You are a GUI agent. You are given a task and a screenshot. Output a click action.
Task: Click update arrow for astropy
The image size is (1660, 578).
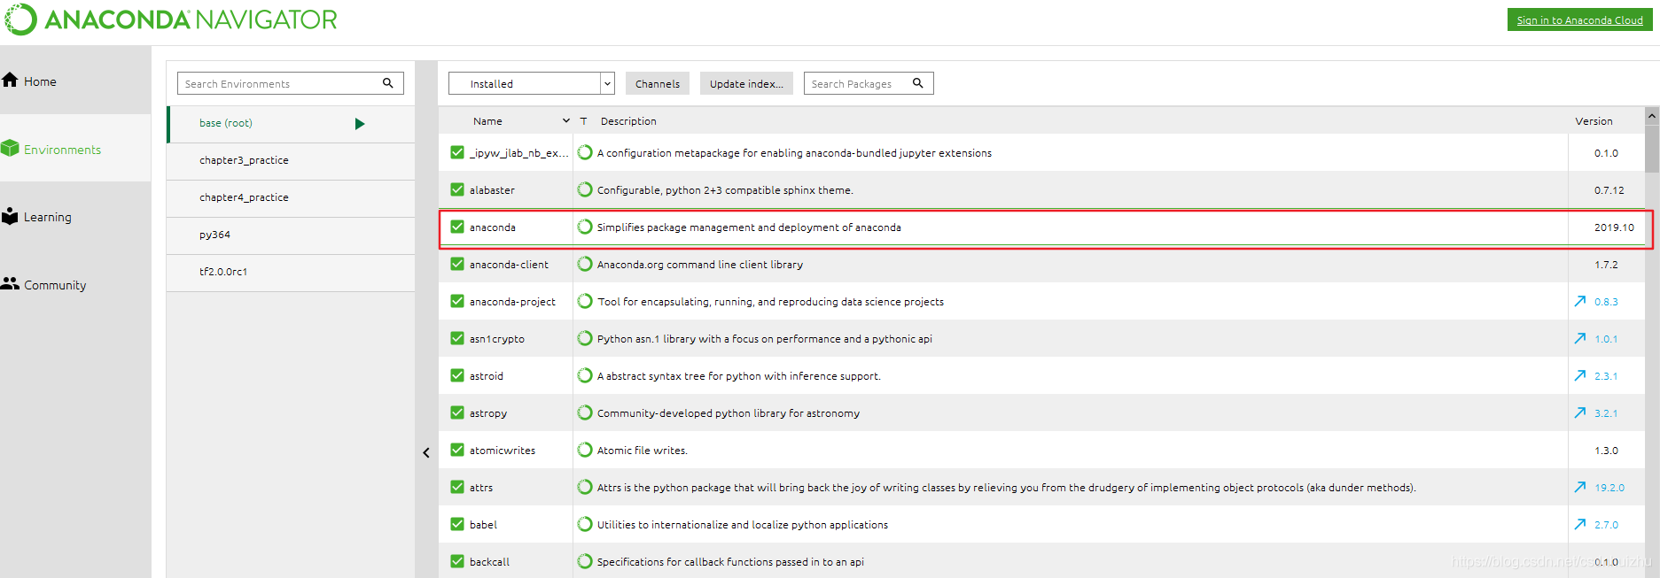click(x=1580, y=412)
